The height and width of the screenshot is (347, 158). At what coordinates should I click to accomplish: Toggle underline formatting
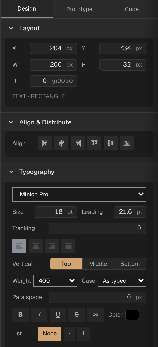[58, 315]
